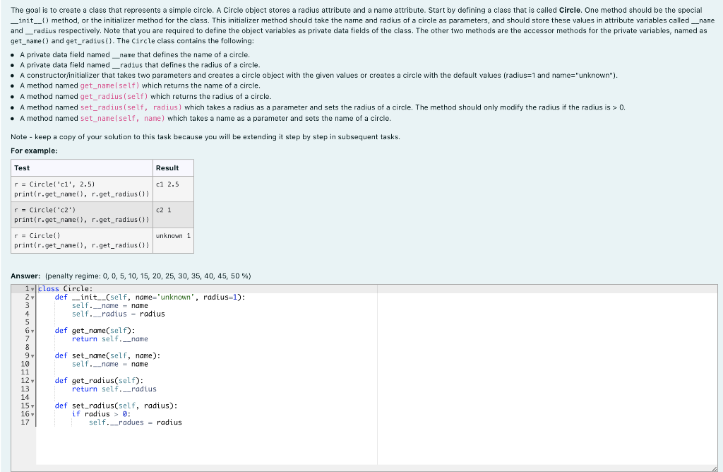The image size is (723, 472).
Task: Click 'if radius > 0:' on line 16
Action: (101, 414)
